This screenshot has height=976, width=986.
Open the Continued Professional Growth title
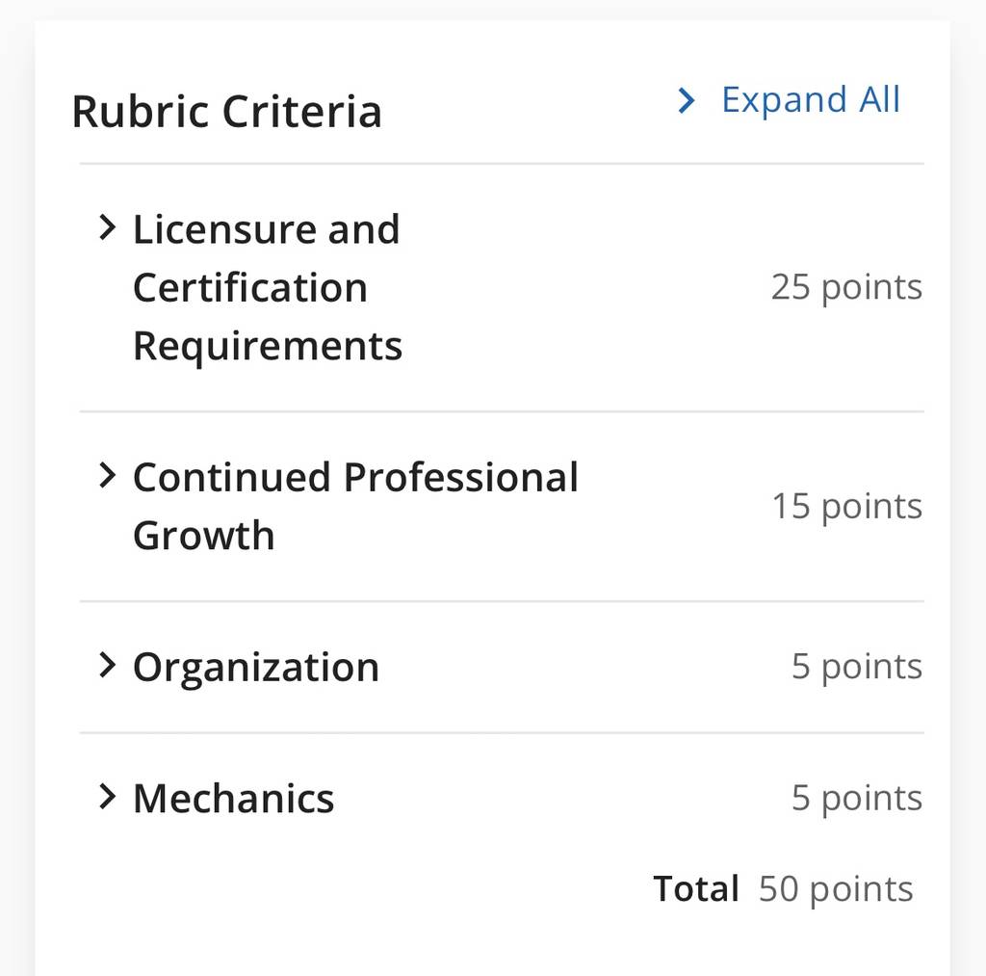[356, 506]
